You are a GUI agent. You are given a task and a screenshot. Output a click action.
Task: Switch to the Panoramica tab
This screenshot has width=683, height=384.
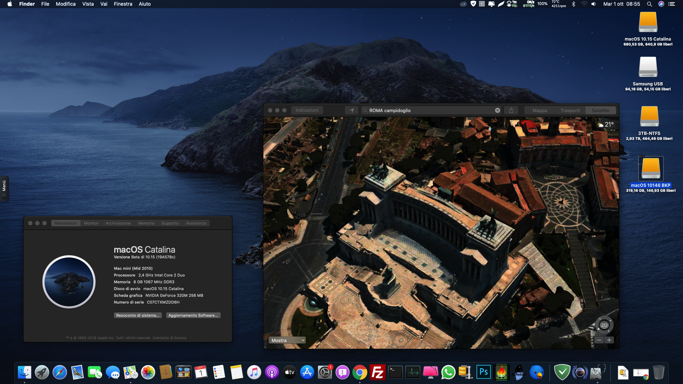[65, 223]
